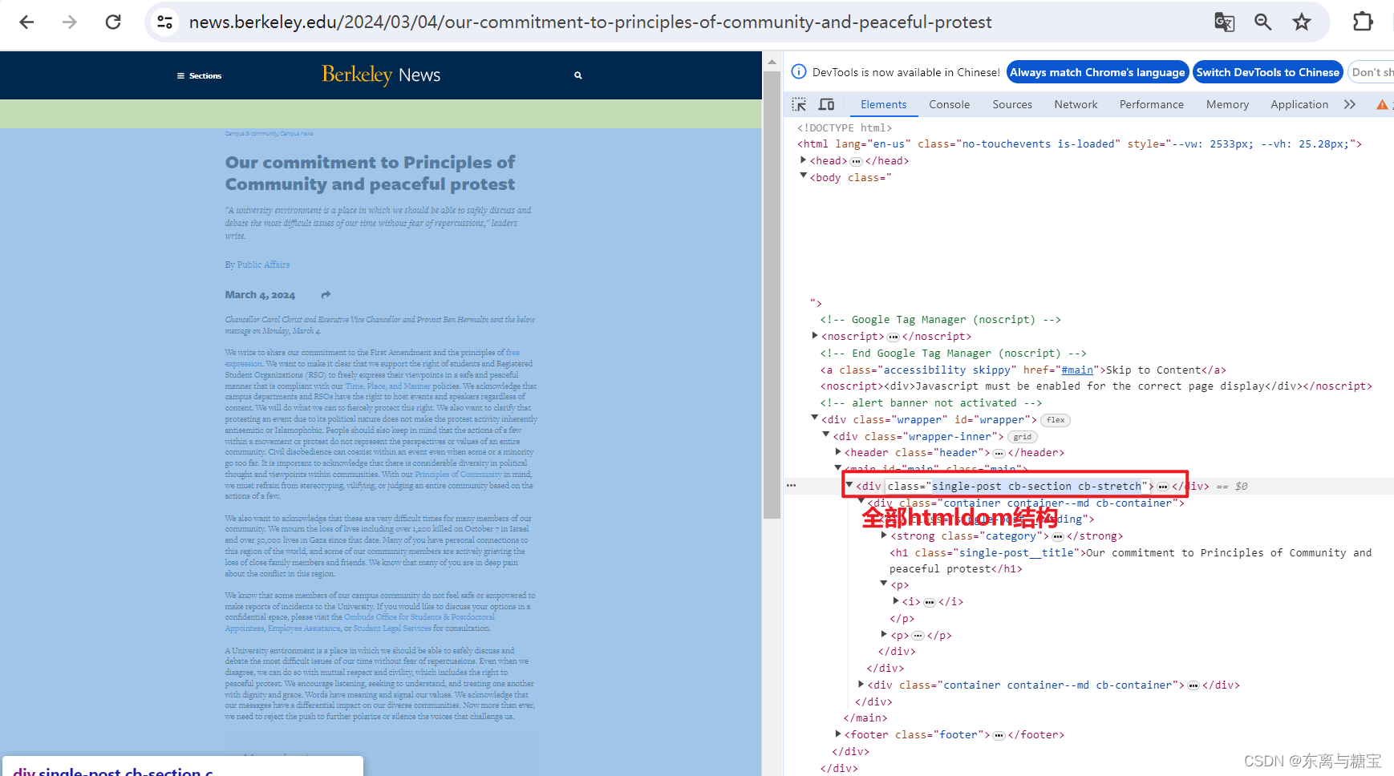The height and width of the screenshot is (776, 1394).
Task: Share the article using the arrow icon
Action: [x=326, y=295]
